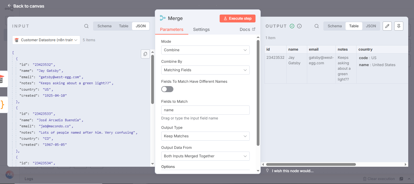Viewport: 414px width, 184px height.
Task: Click the pencil icon to edit output
Action: pos(387,26)
